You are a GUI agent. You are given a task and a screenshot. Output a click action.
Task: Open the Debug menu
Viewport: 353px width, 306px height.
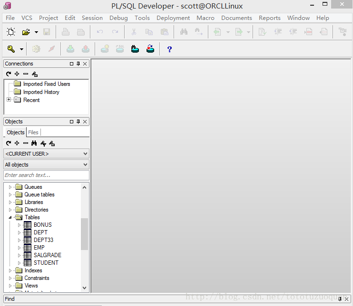pos(118,18)
